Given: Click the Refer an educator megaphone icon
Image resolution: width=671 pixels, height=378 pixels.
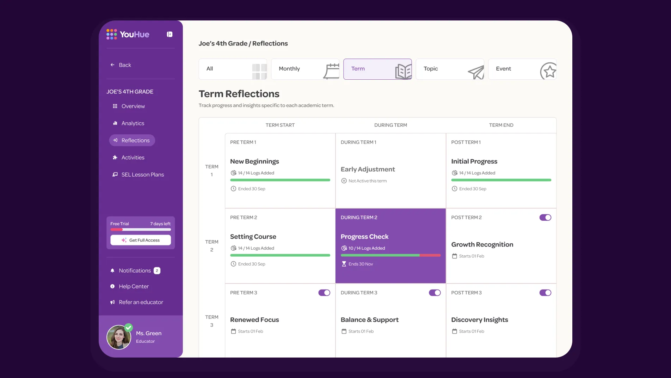Looking at the screenshot, I should pyautogui.click(x=112, y=302).
